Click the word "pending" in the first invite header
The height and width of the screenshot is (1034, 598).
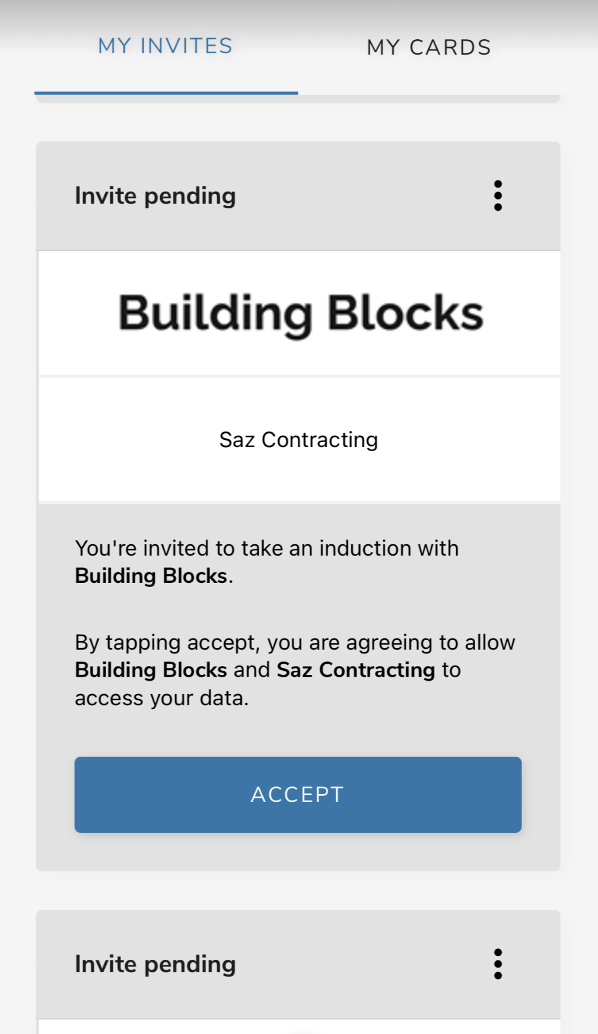coord(190,196)
